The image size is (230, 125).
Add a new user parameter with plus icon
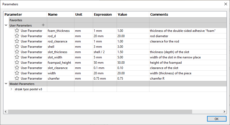point(43,25)
